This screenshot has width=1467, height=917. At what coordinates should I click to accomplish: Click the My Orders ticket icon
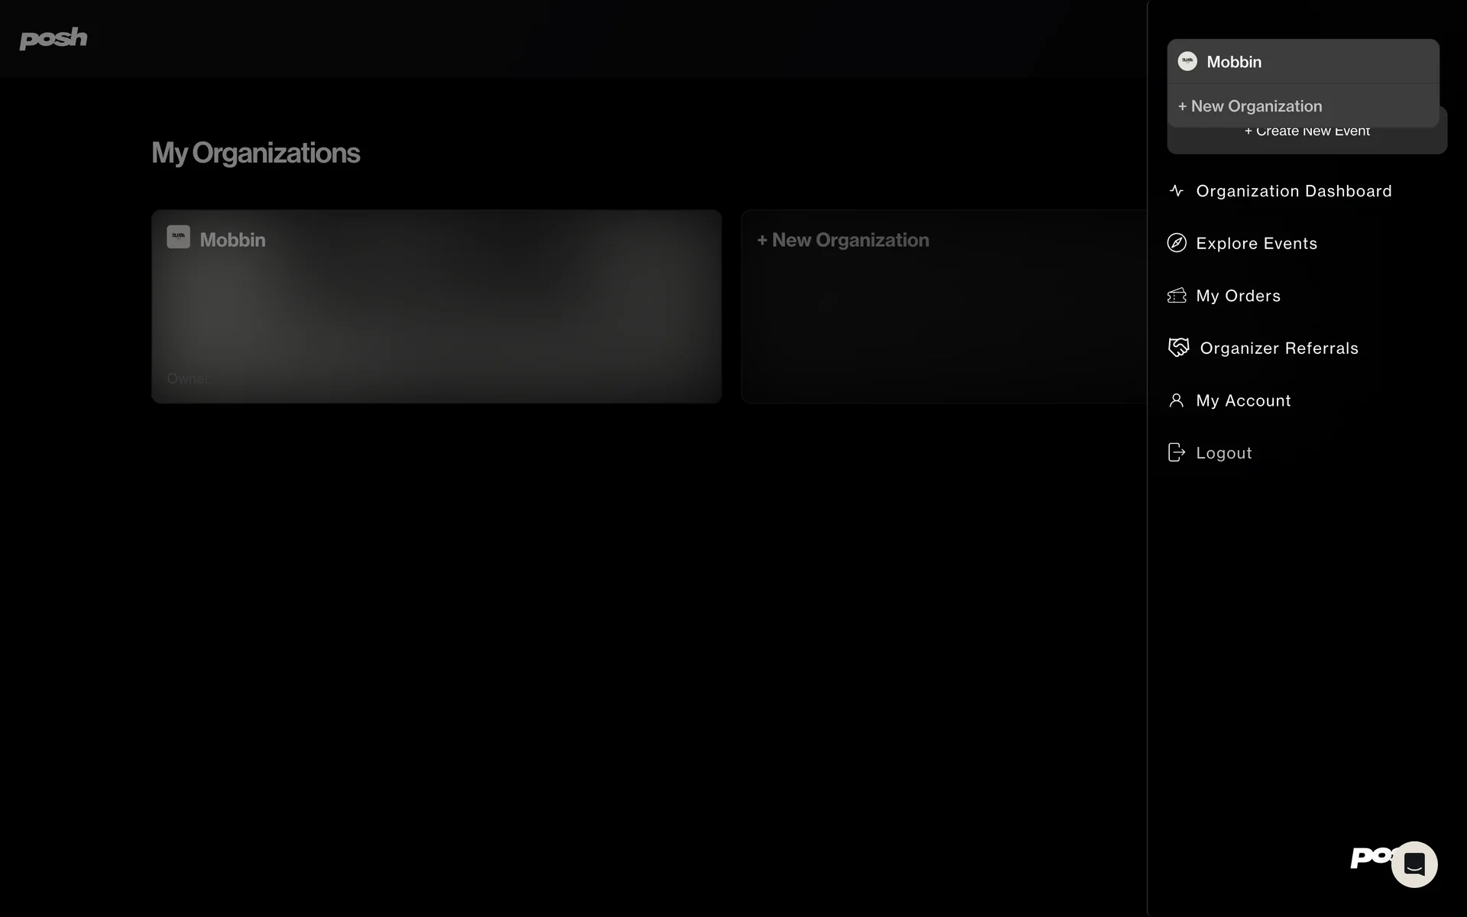pos(1177,296)
